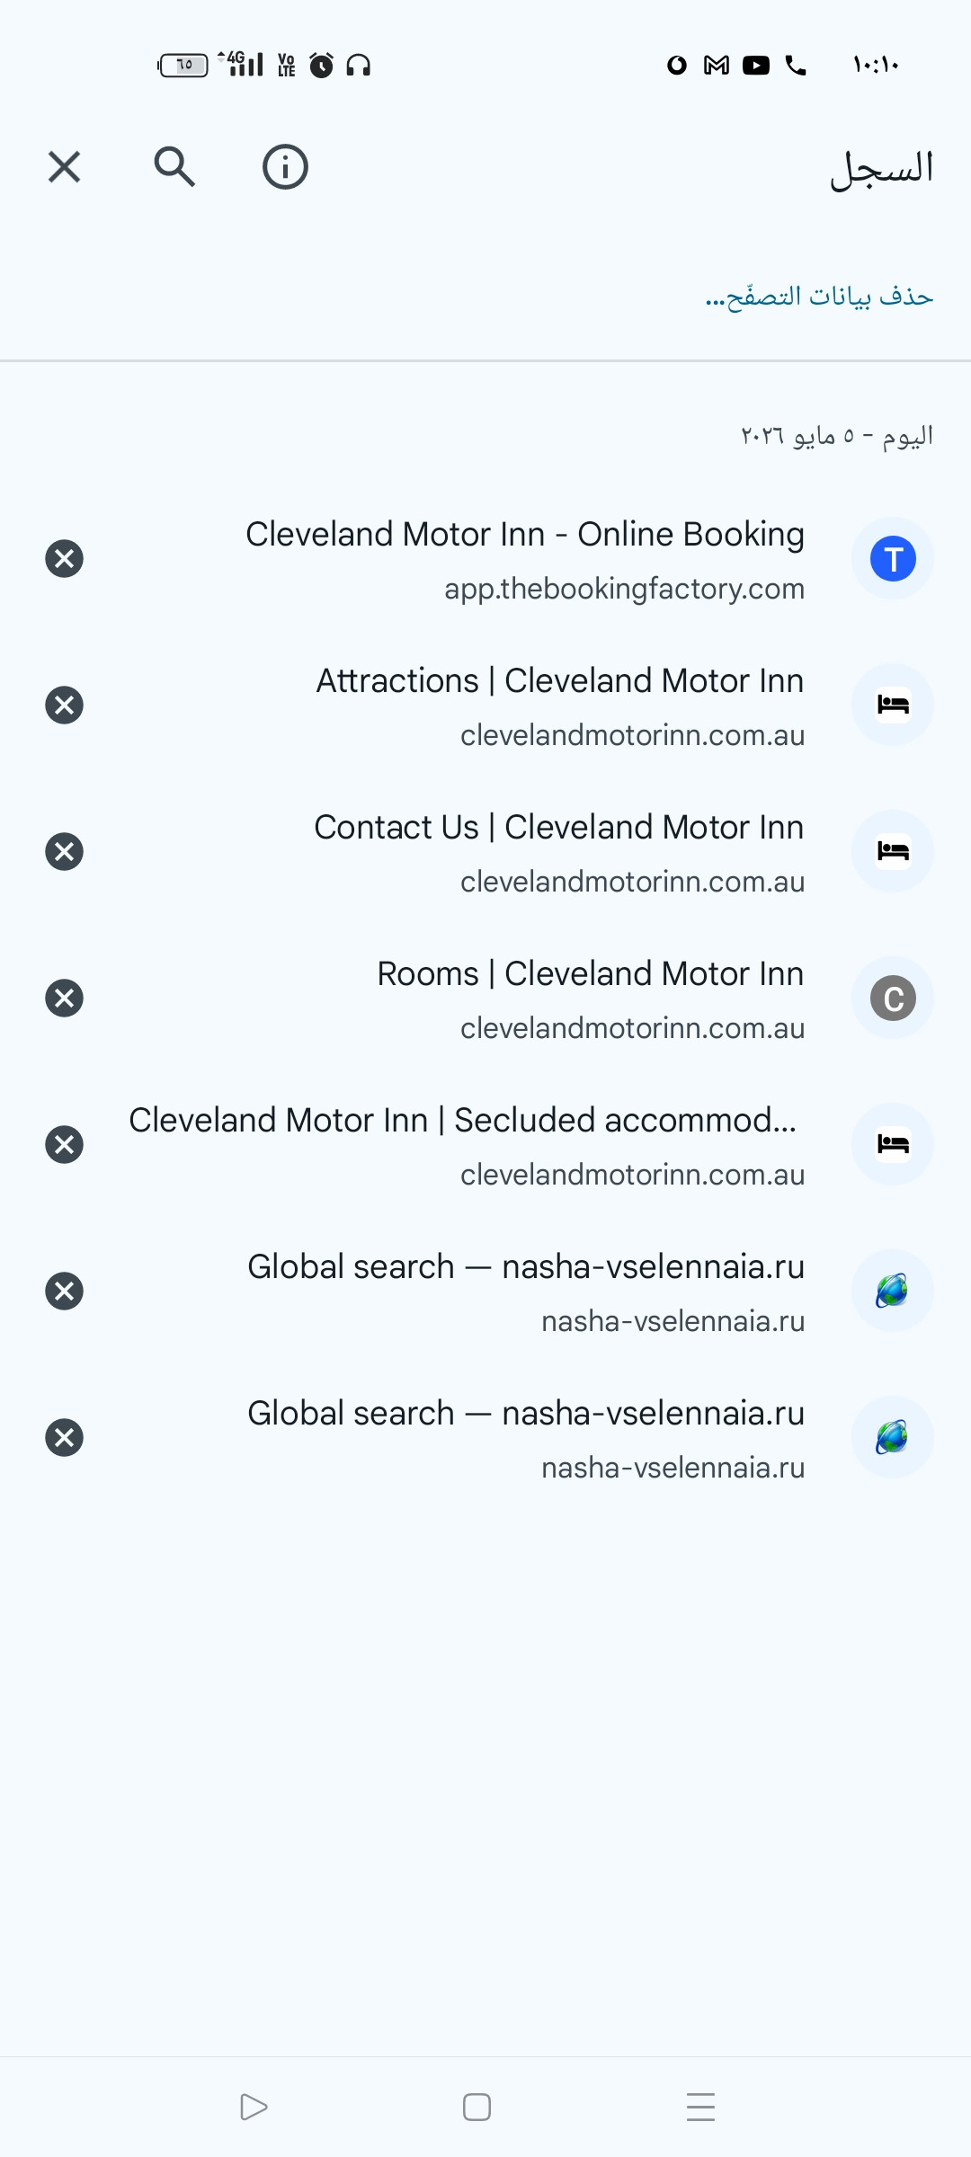Open the clear browsing data link
971x2157 pixels.
click(x=819, y=296)
